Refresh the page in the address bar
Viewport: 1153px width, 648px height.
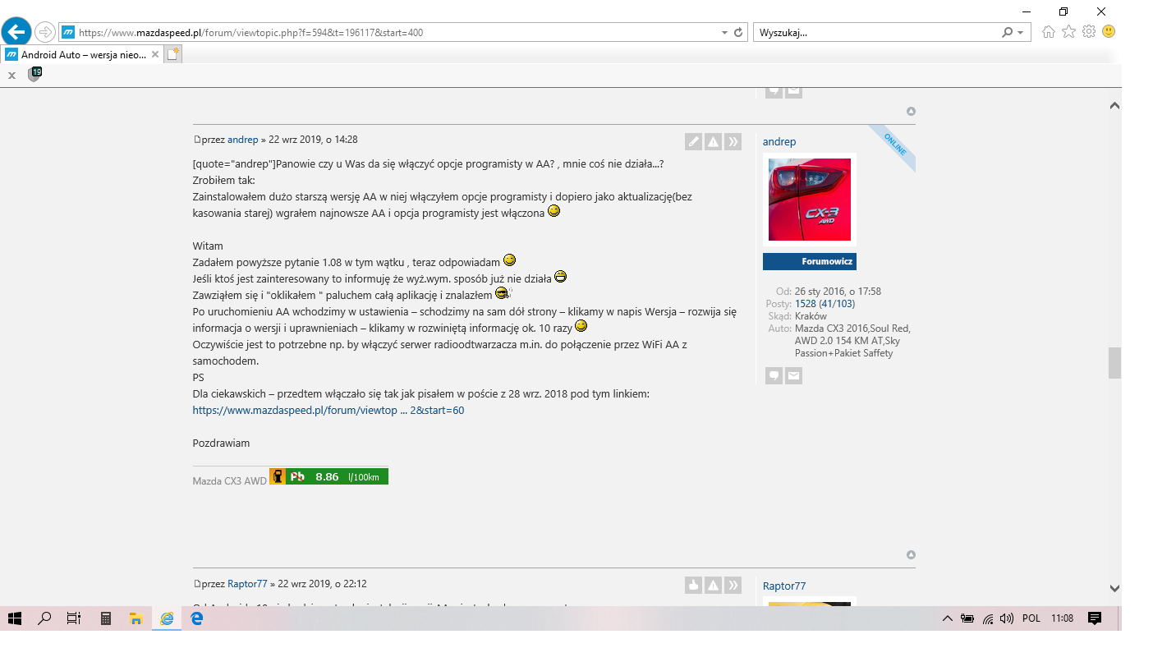pos(738,33)
